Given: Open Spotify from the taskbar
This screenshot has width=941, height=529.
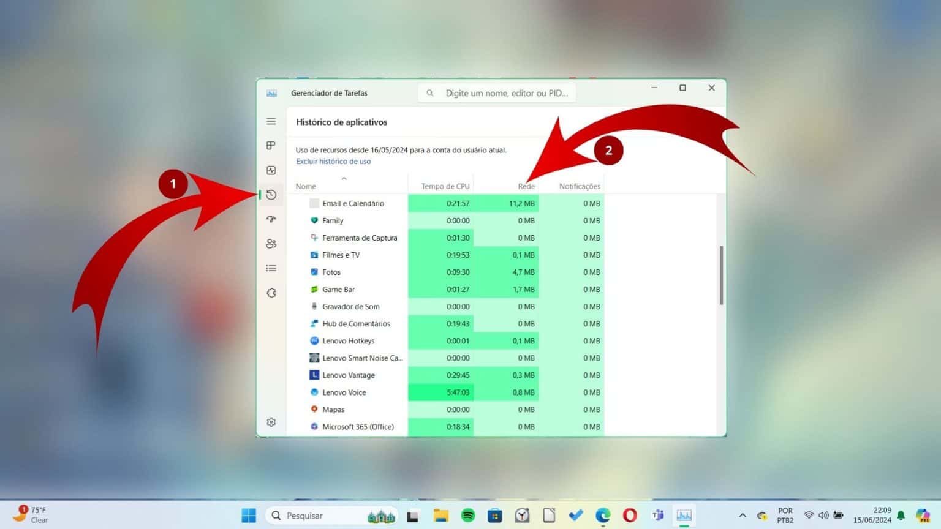Looking at the screenshot, I should (468, 516).
